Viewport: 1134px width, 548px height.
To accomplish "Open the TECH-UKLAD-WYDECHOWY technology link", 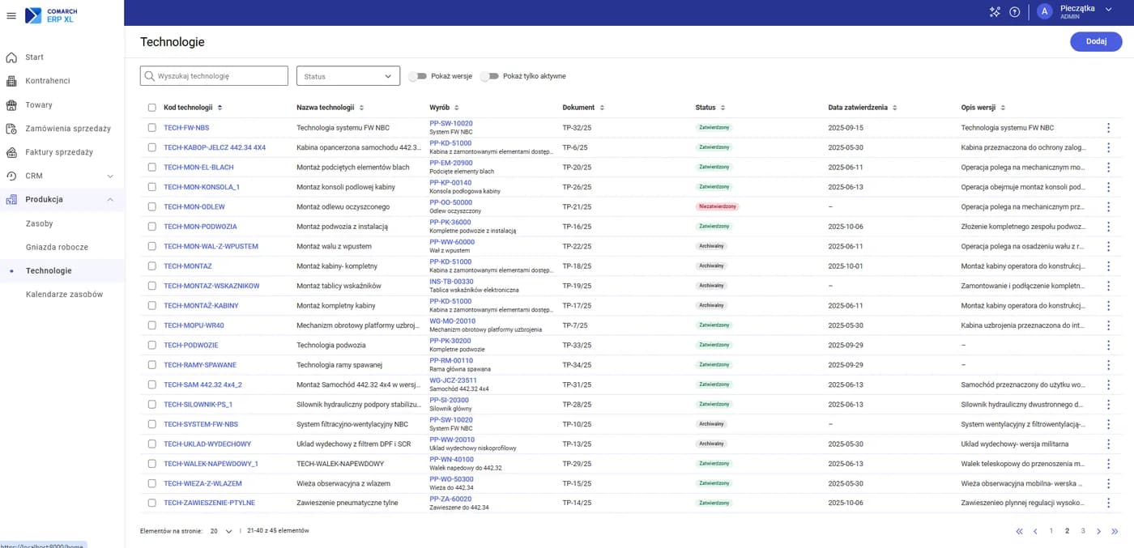I will click(x=207, y=444).
